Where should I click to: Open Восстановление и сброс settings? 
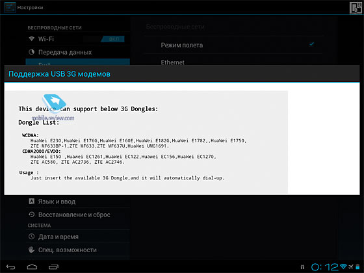point(78,214)
